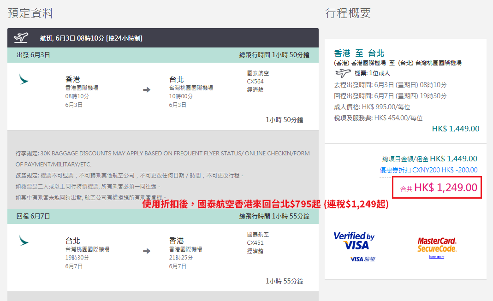Click 成人價格: HK$ 995.00/每位
The height and width of the screenshot is (301, 493).
[372, 107]
